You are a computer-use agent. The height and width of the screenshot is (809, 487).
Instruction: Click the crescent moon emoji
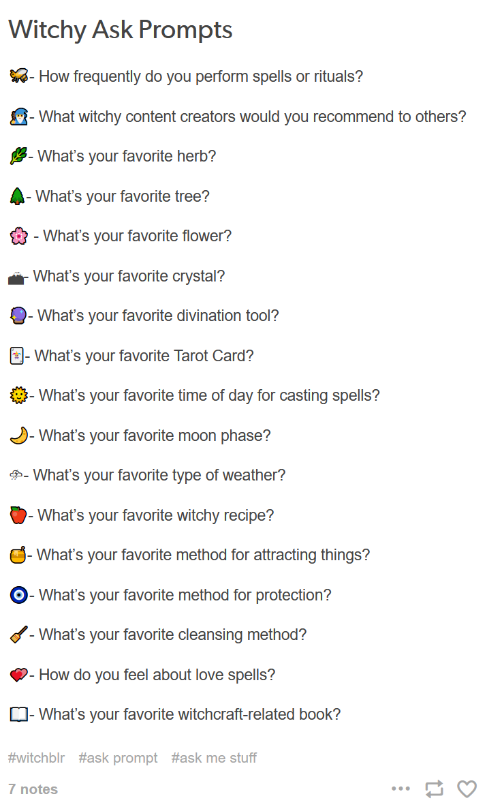(19, 436)
